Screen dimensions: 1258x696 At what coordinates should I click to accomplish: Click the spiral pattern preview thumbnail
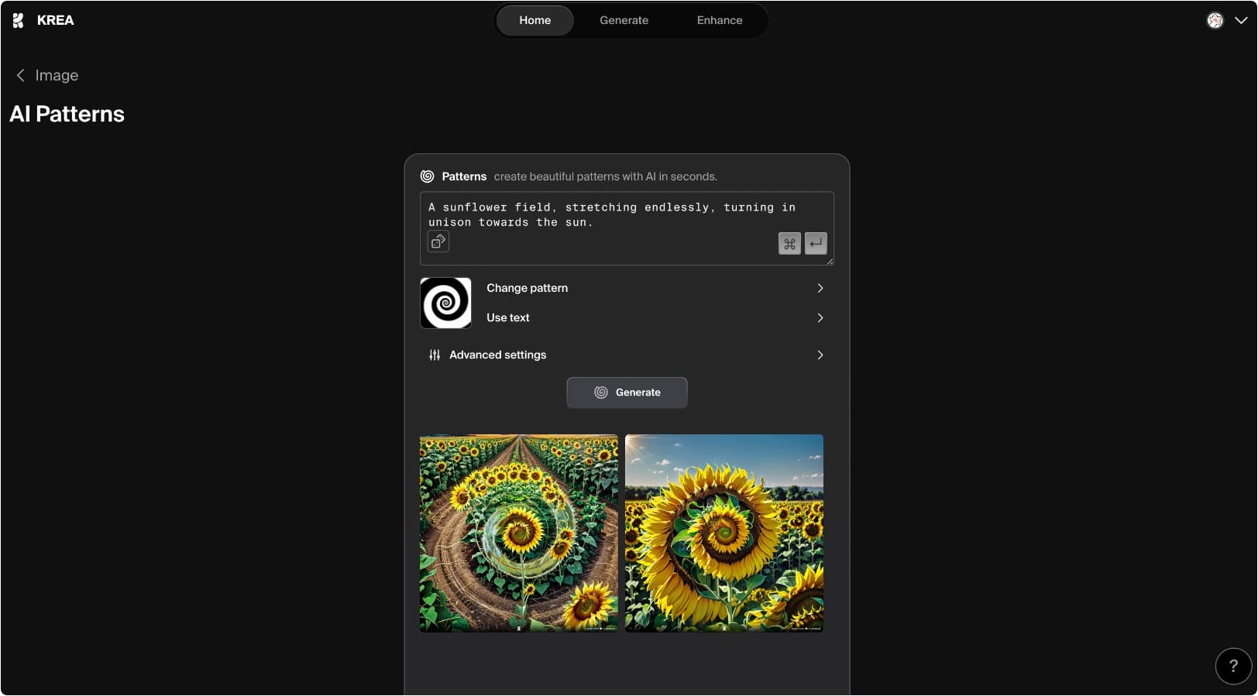pos(445,303)
